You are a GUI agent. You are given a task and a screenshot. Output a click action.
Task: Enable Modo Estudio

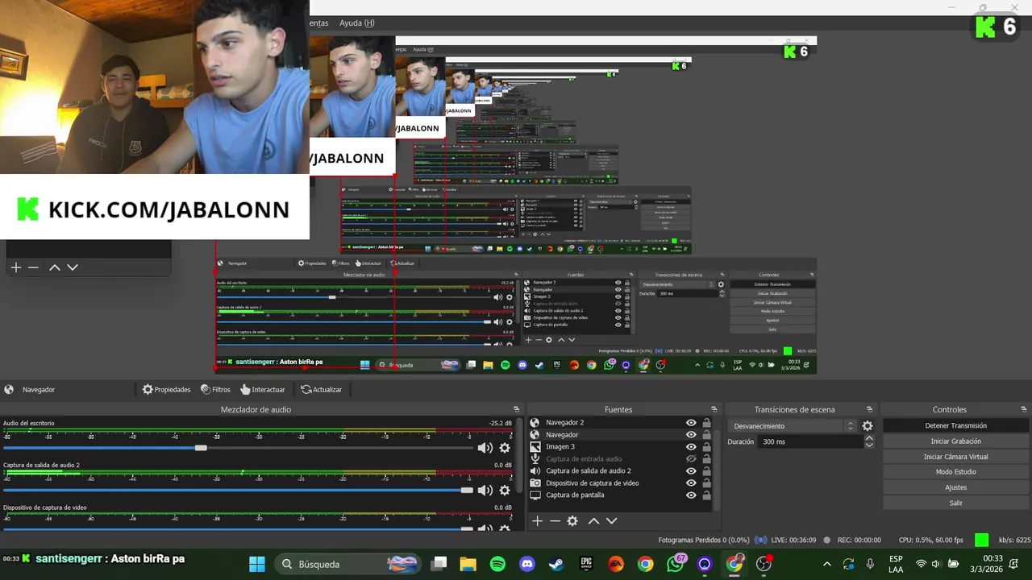[x=955, y=472]
